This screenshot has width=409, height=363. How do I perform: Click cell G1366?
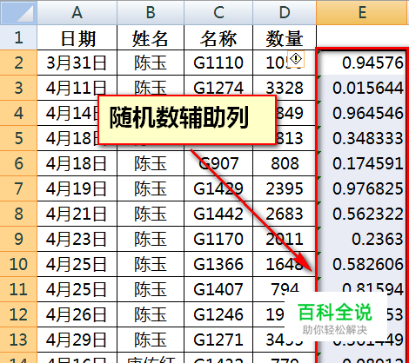tap(218, 264)
